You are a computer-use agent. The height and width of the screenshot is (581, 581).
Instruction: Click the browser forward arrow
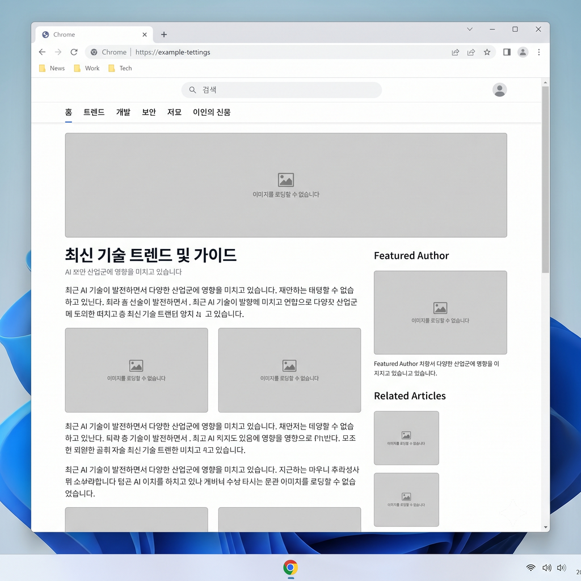(58, 52)
